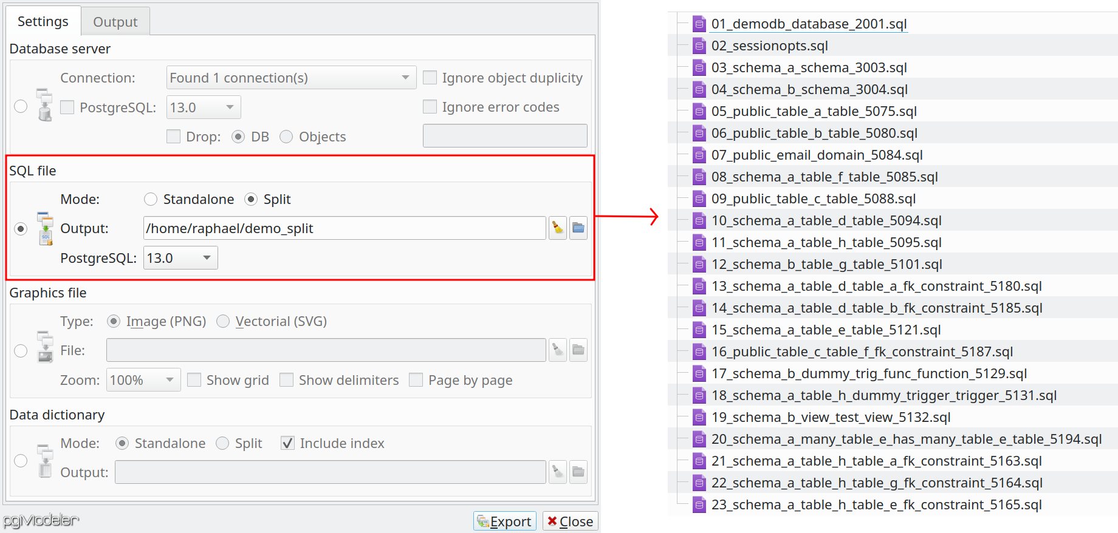Select 08_schema_a_table_f_table_5085.sql file icon

(699, 177)
